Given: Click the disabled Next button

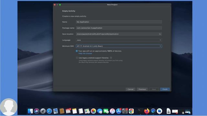Looking at the screenshot, I should click(154, 89).
